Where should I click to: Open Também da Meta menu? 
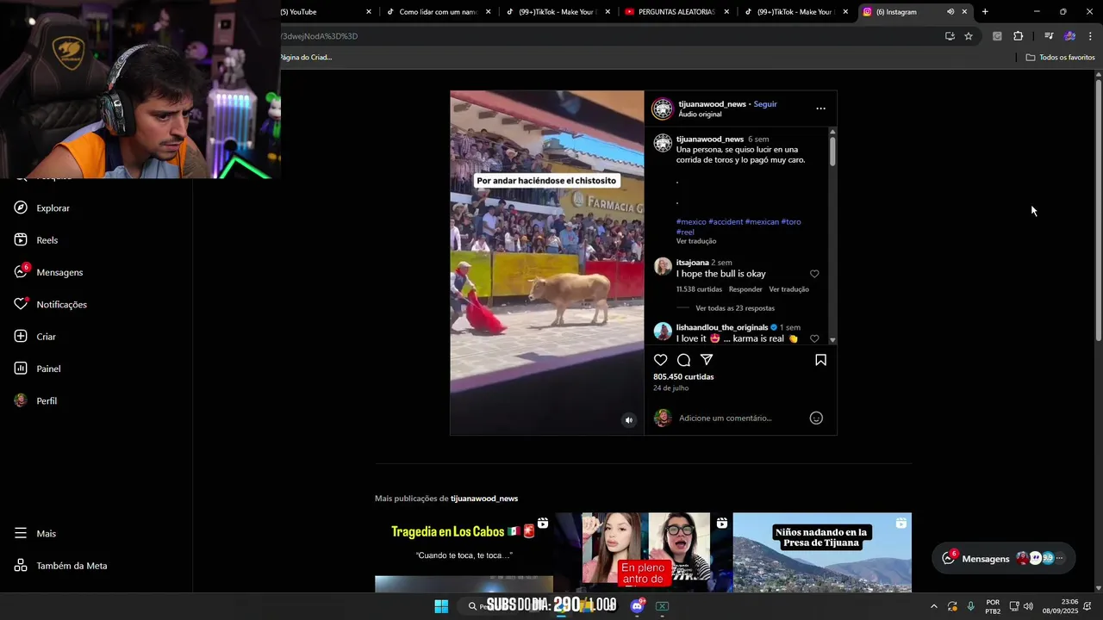click(x=60, y=566)
